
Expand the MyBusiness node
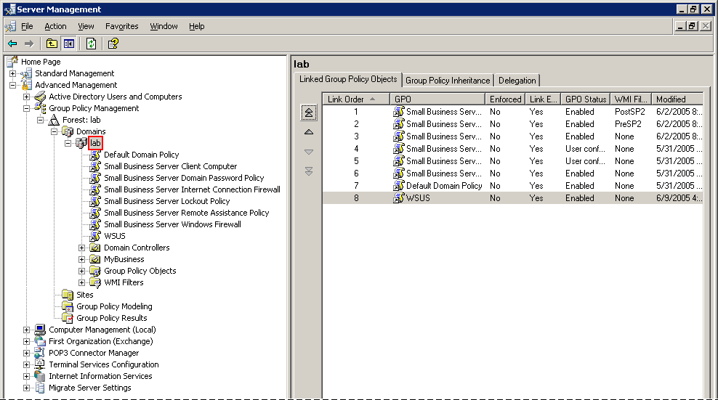pos(81,259)
